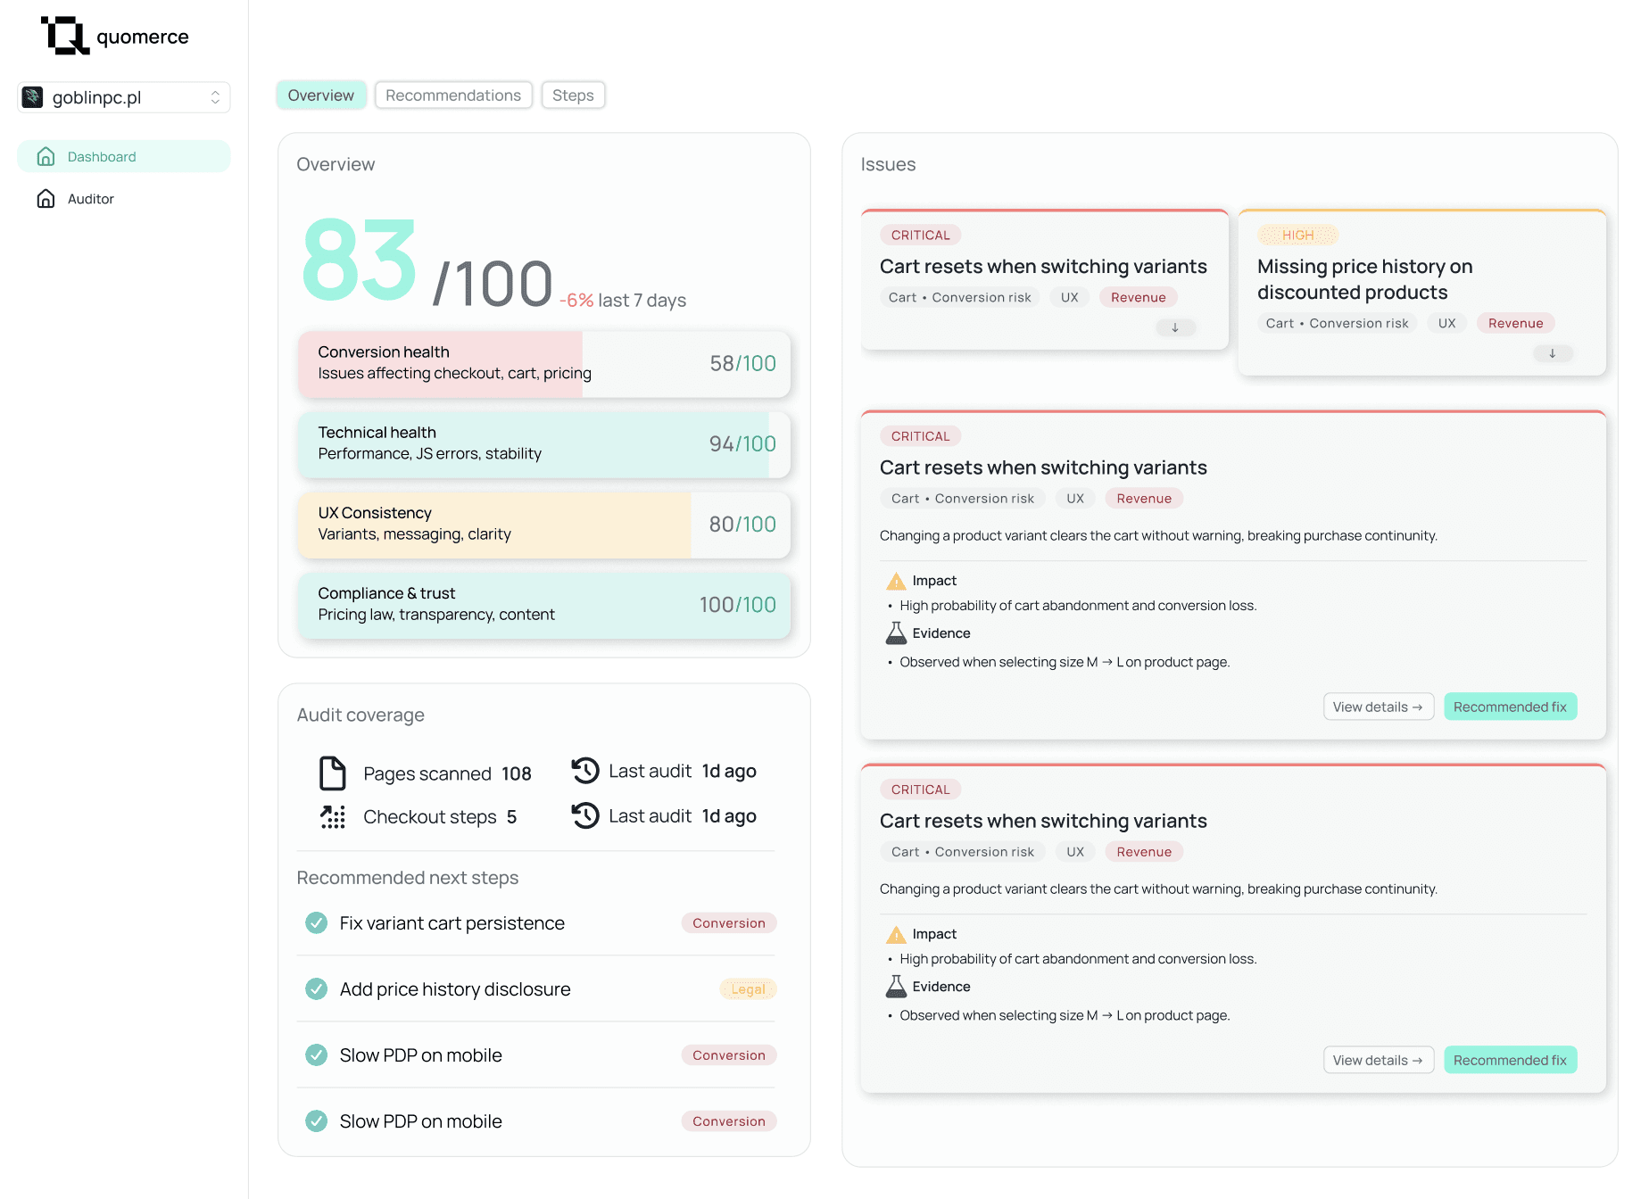Open the goblinpc.pl site selector

point(123,97)
